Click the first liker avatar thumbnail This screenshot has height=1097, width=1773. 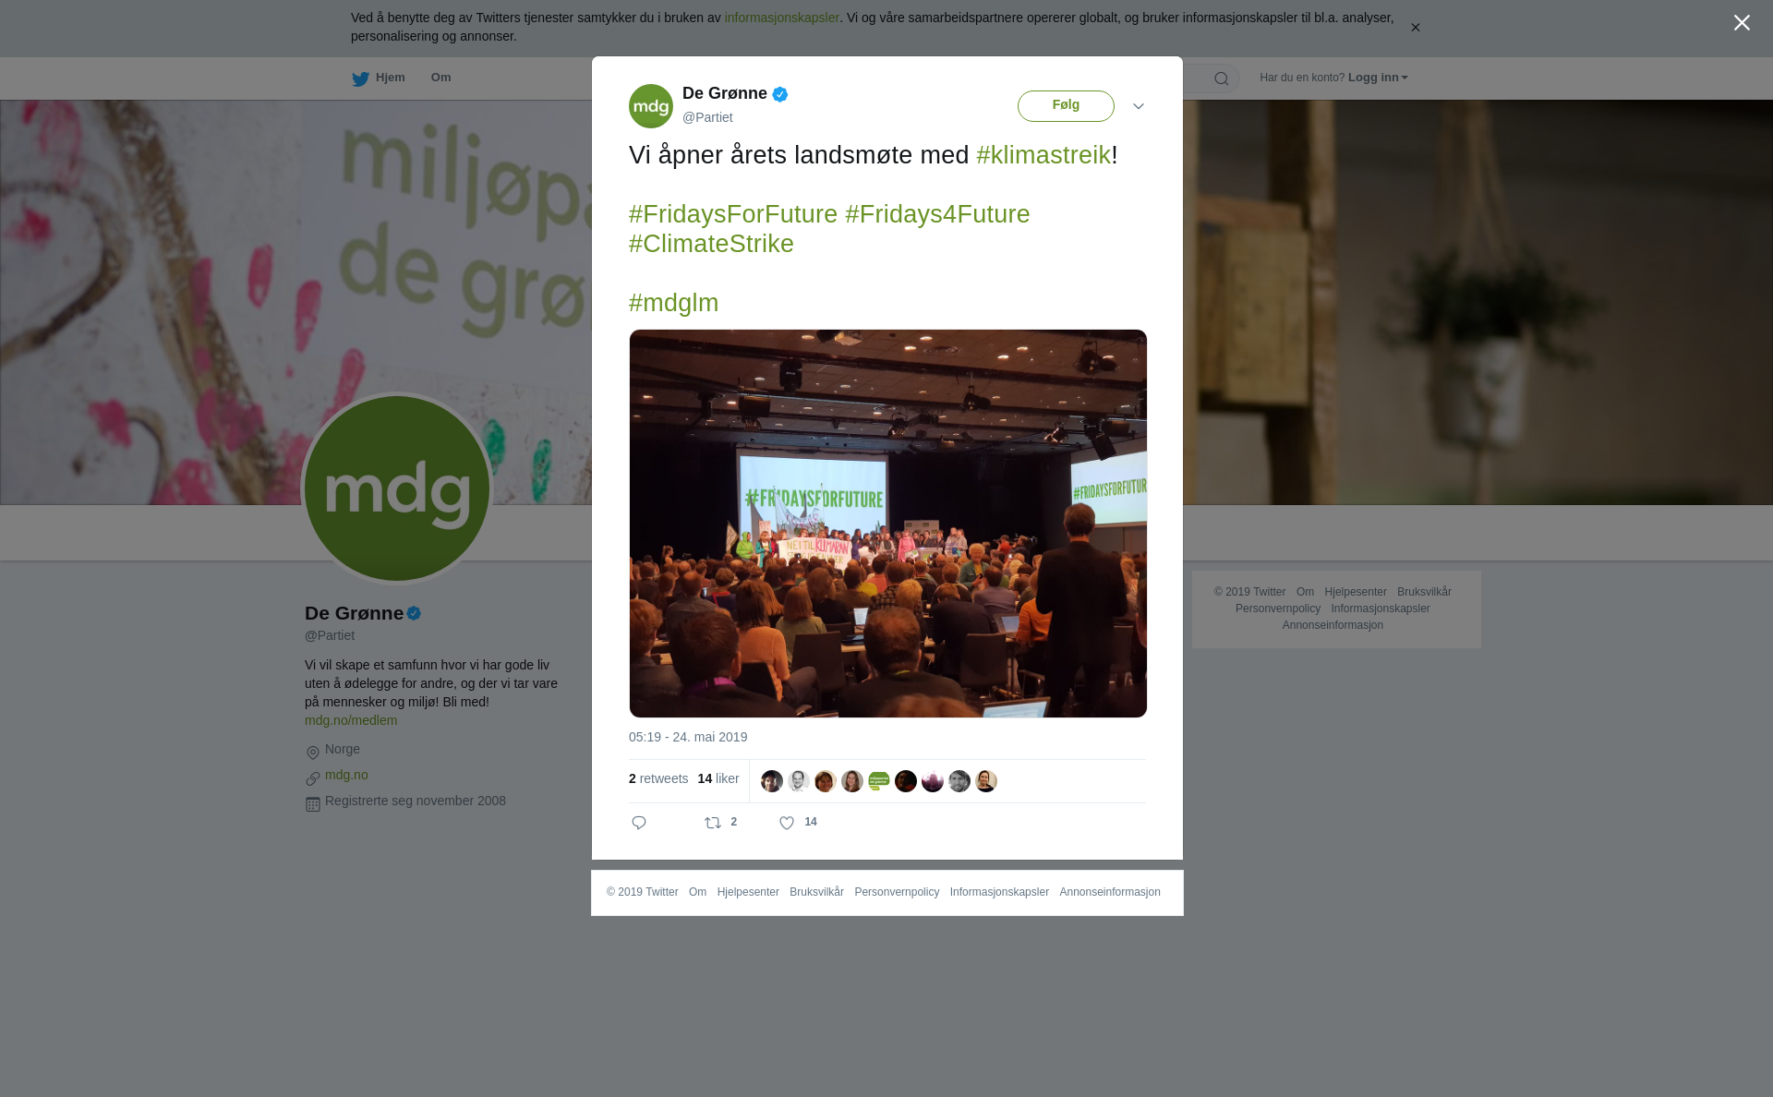tap(772, 781)
